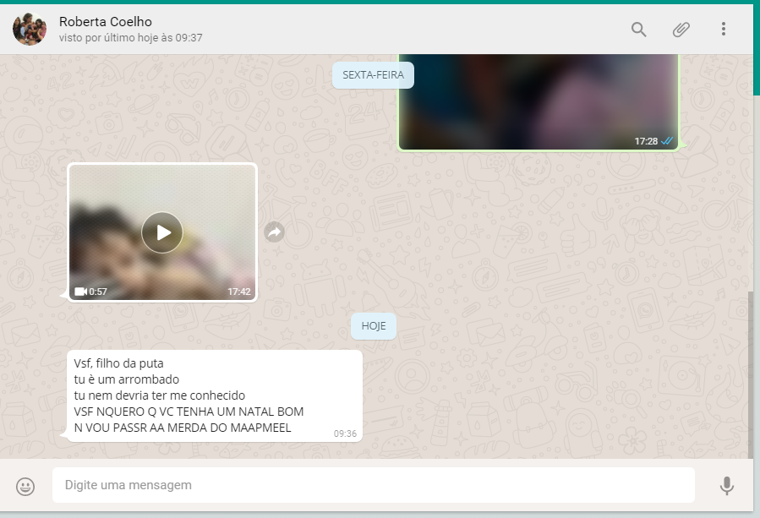Click the 'VSF NQUERO Q VC TENHA UM NATAL BOM' line

pos(189,412)
